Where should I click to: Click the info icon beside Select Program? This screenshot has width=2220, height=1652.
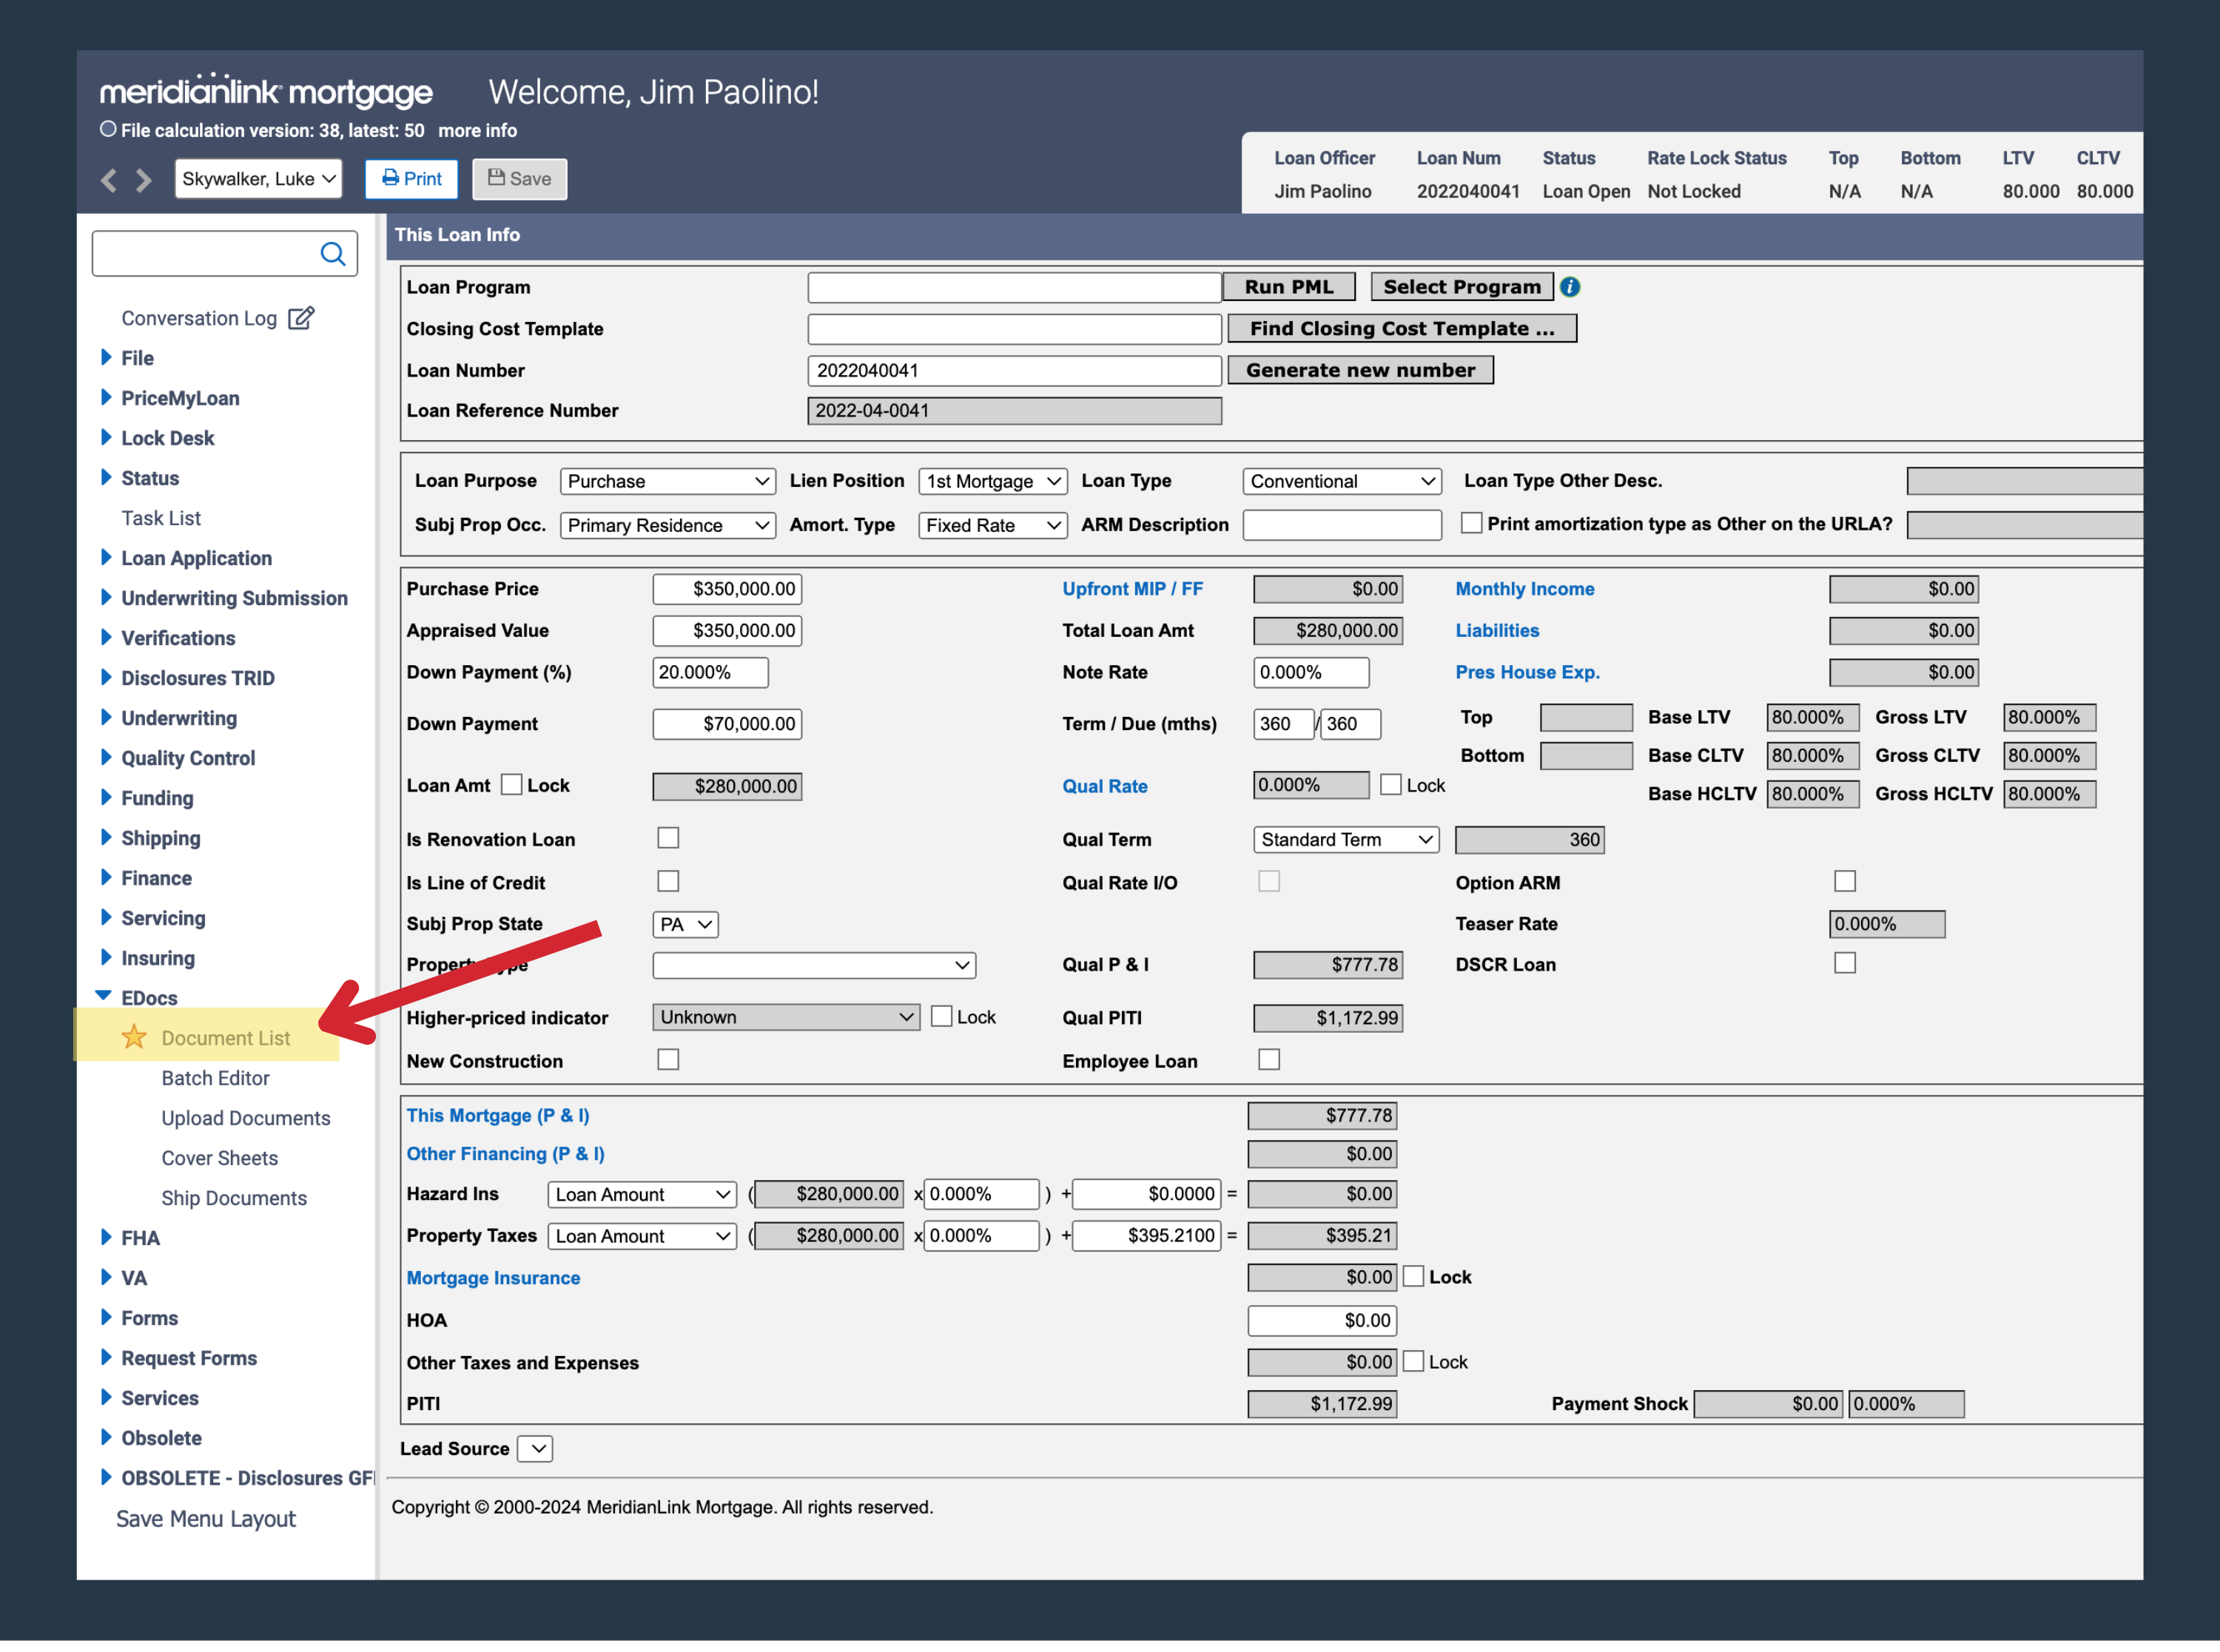point(1570,287)
